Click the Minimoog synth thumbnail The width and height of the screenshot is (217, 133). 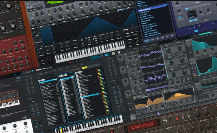[x=9, y=99]
